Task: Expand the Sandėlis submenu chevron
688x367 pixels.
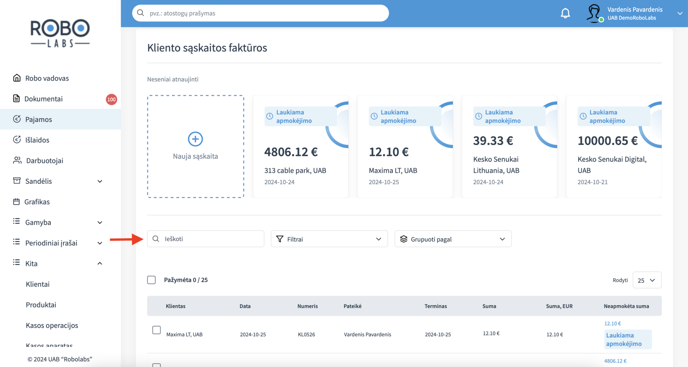Action: pos(100,181)
